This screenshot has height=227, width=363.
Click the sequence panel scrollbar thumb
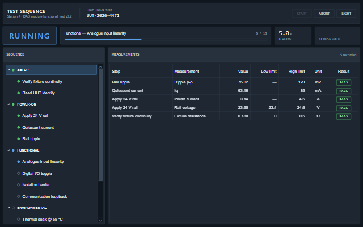tap(100, 125)
